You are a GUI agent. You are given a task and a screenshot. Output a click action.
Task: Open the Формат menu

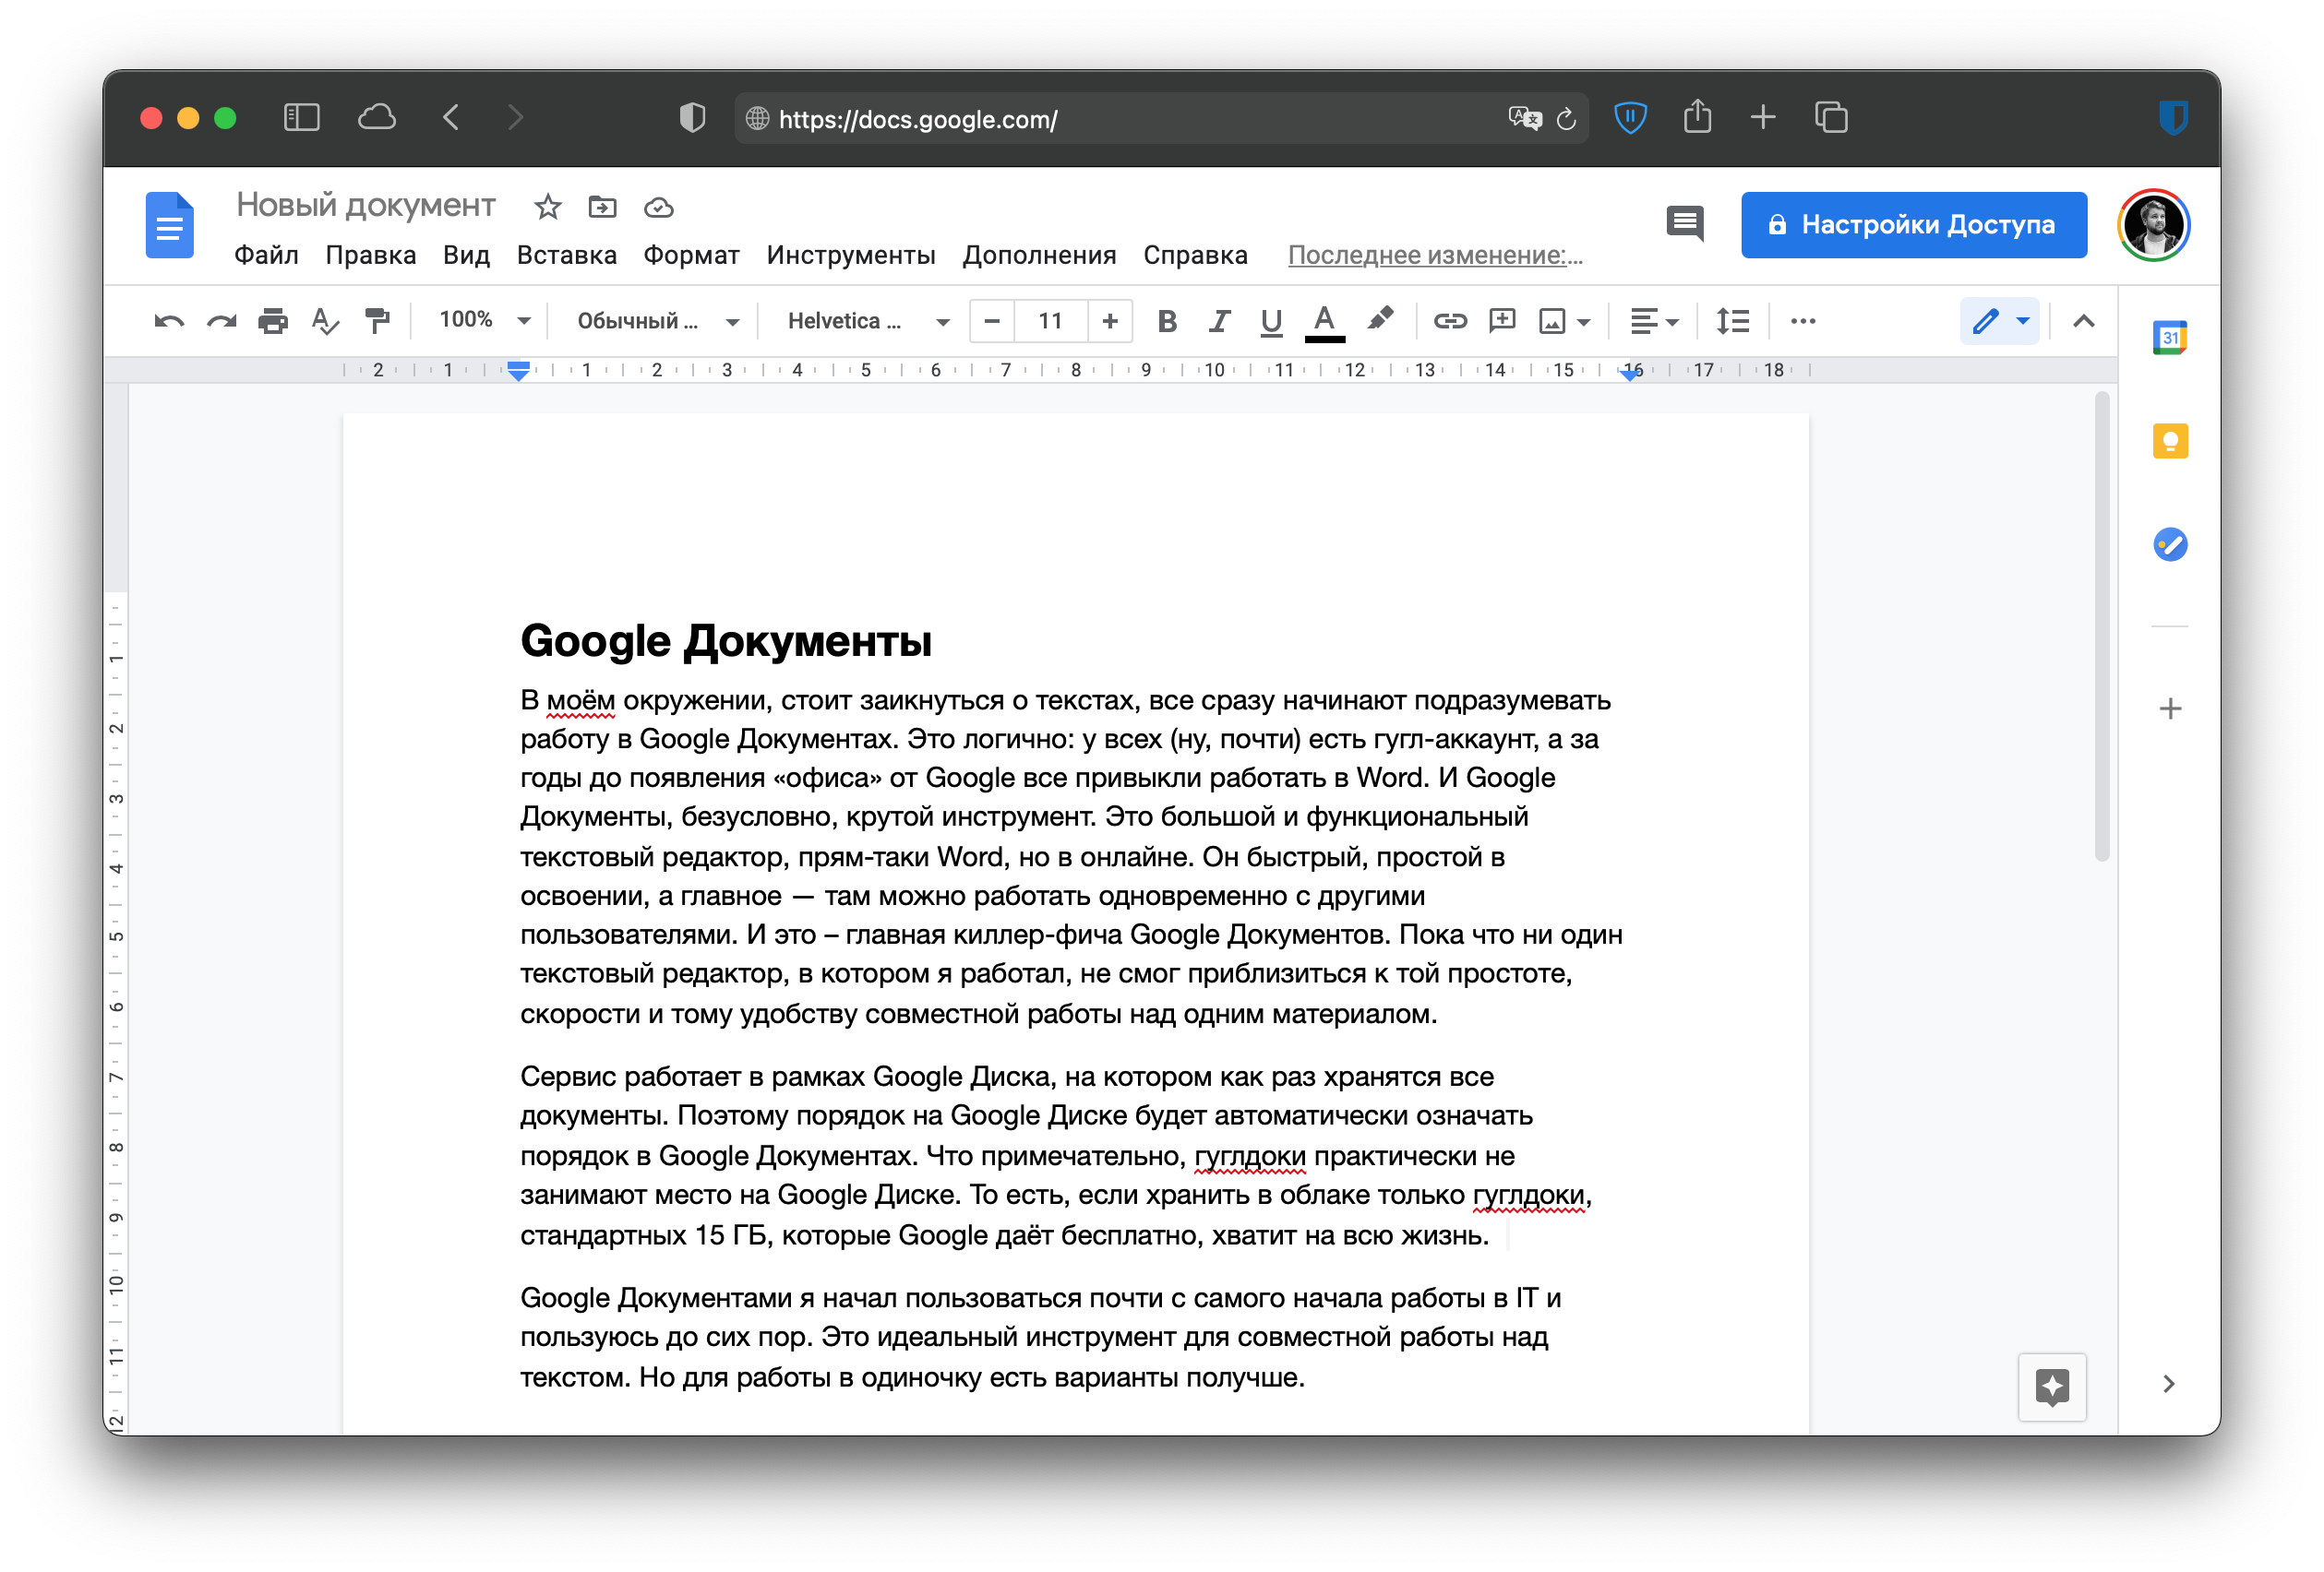[x=691, y=255]
